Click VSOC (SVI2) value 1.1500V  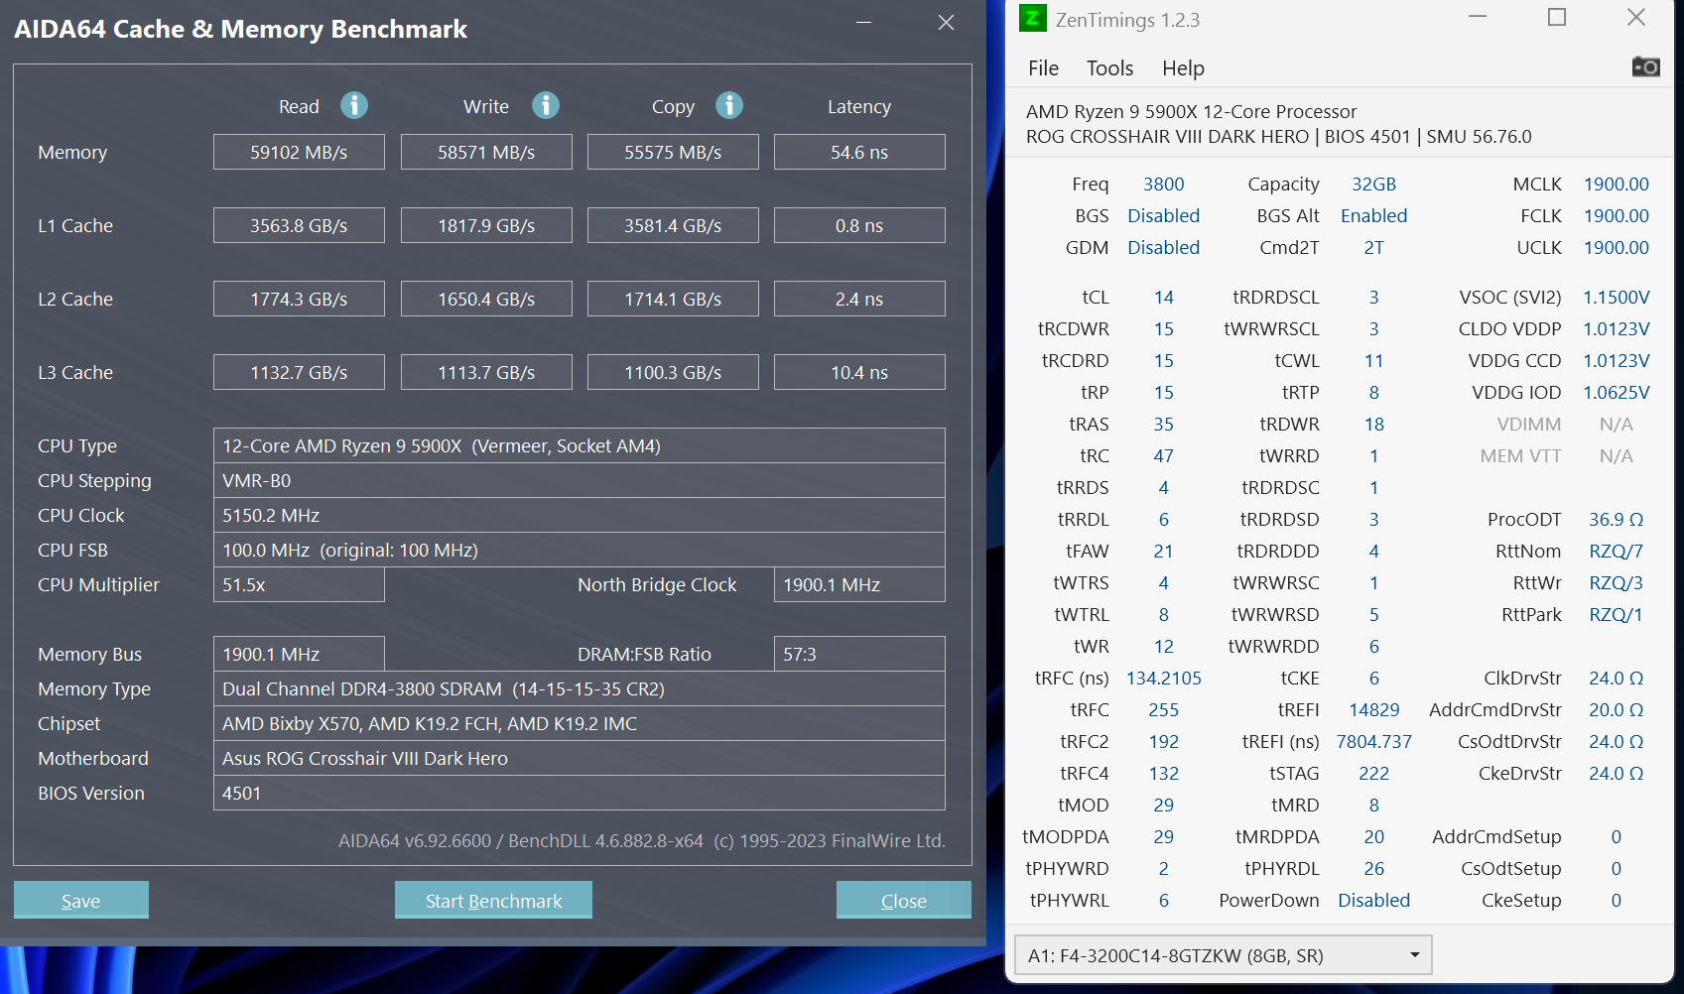[x=1616, y=297]
